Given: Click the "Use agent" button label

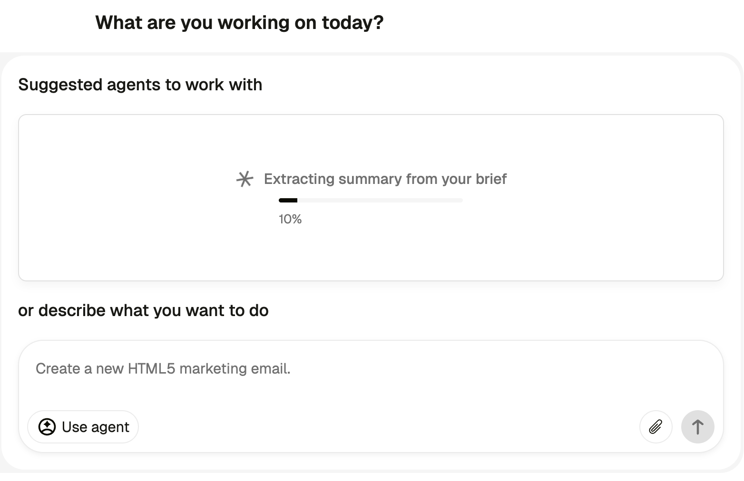Looking at the screenshot, I should 95,427.
